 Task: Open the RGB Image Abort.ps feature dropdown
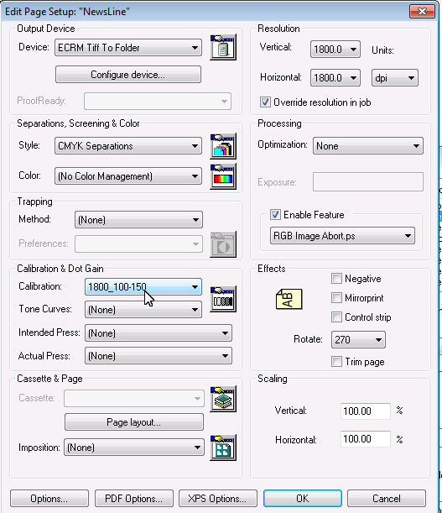click(x=342, y=236)
